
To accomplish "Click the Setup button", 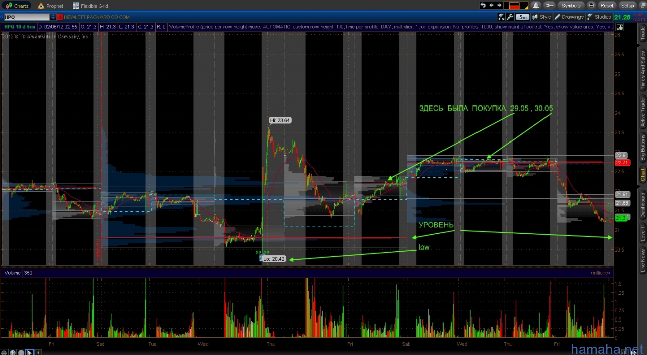I will click(x=627, y=5).
